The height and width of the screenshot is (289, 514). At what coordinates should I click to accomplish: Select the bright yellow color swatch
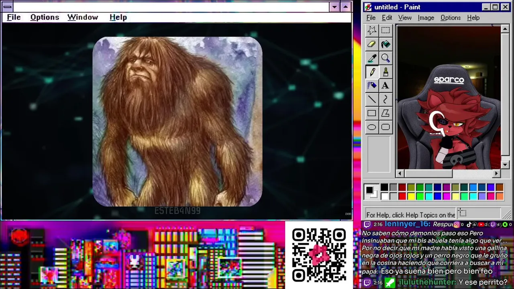(x=411, y=196)
